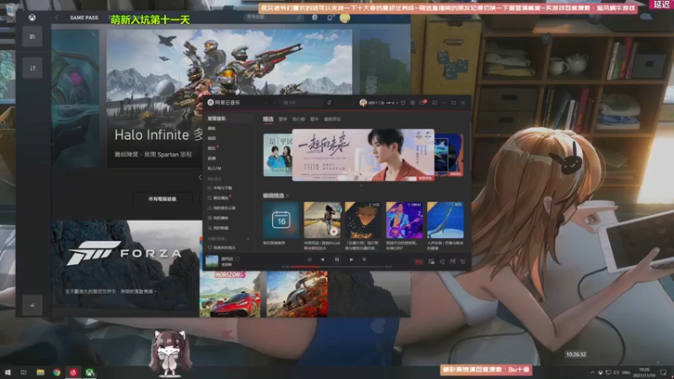Open the NetEase messages icon with red badge
Screen dimensions: 674x379
(x=422, y=103)
